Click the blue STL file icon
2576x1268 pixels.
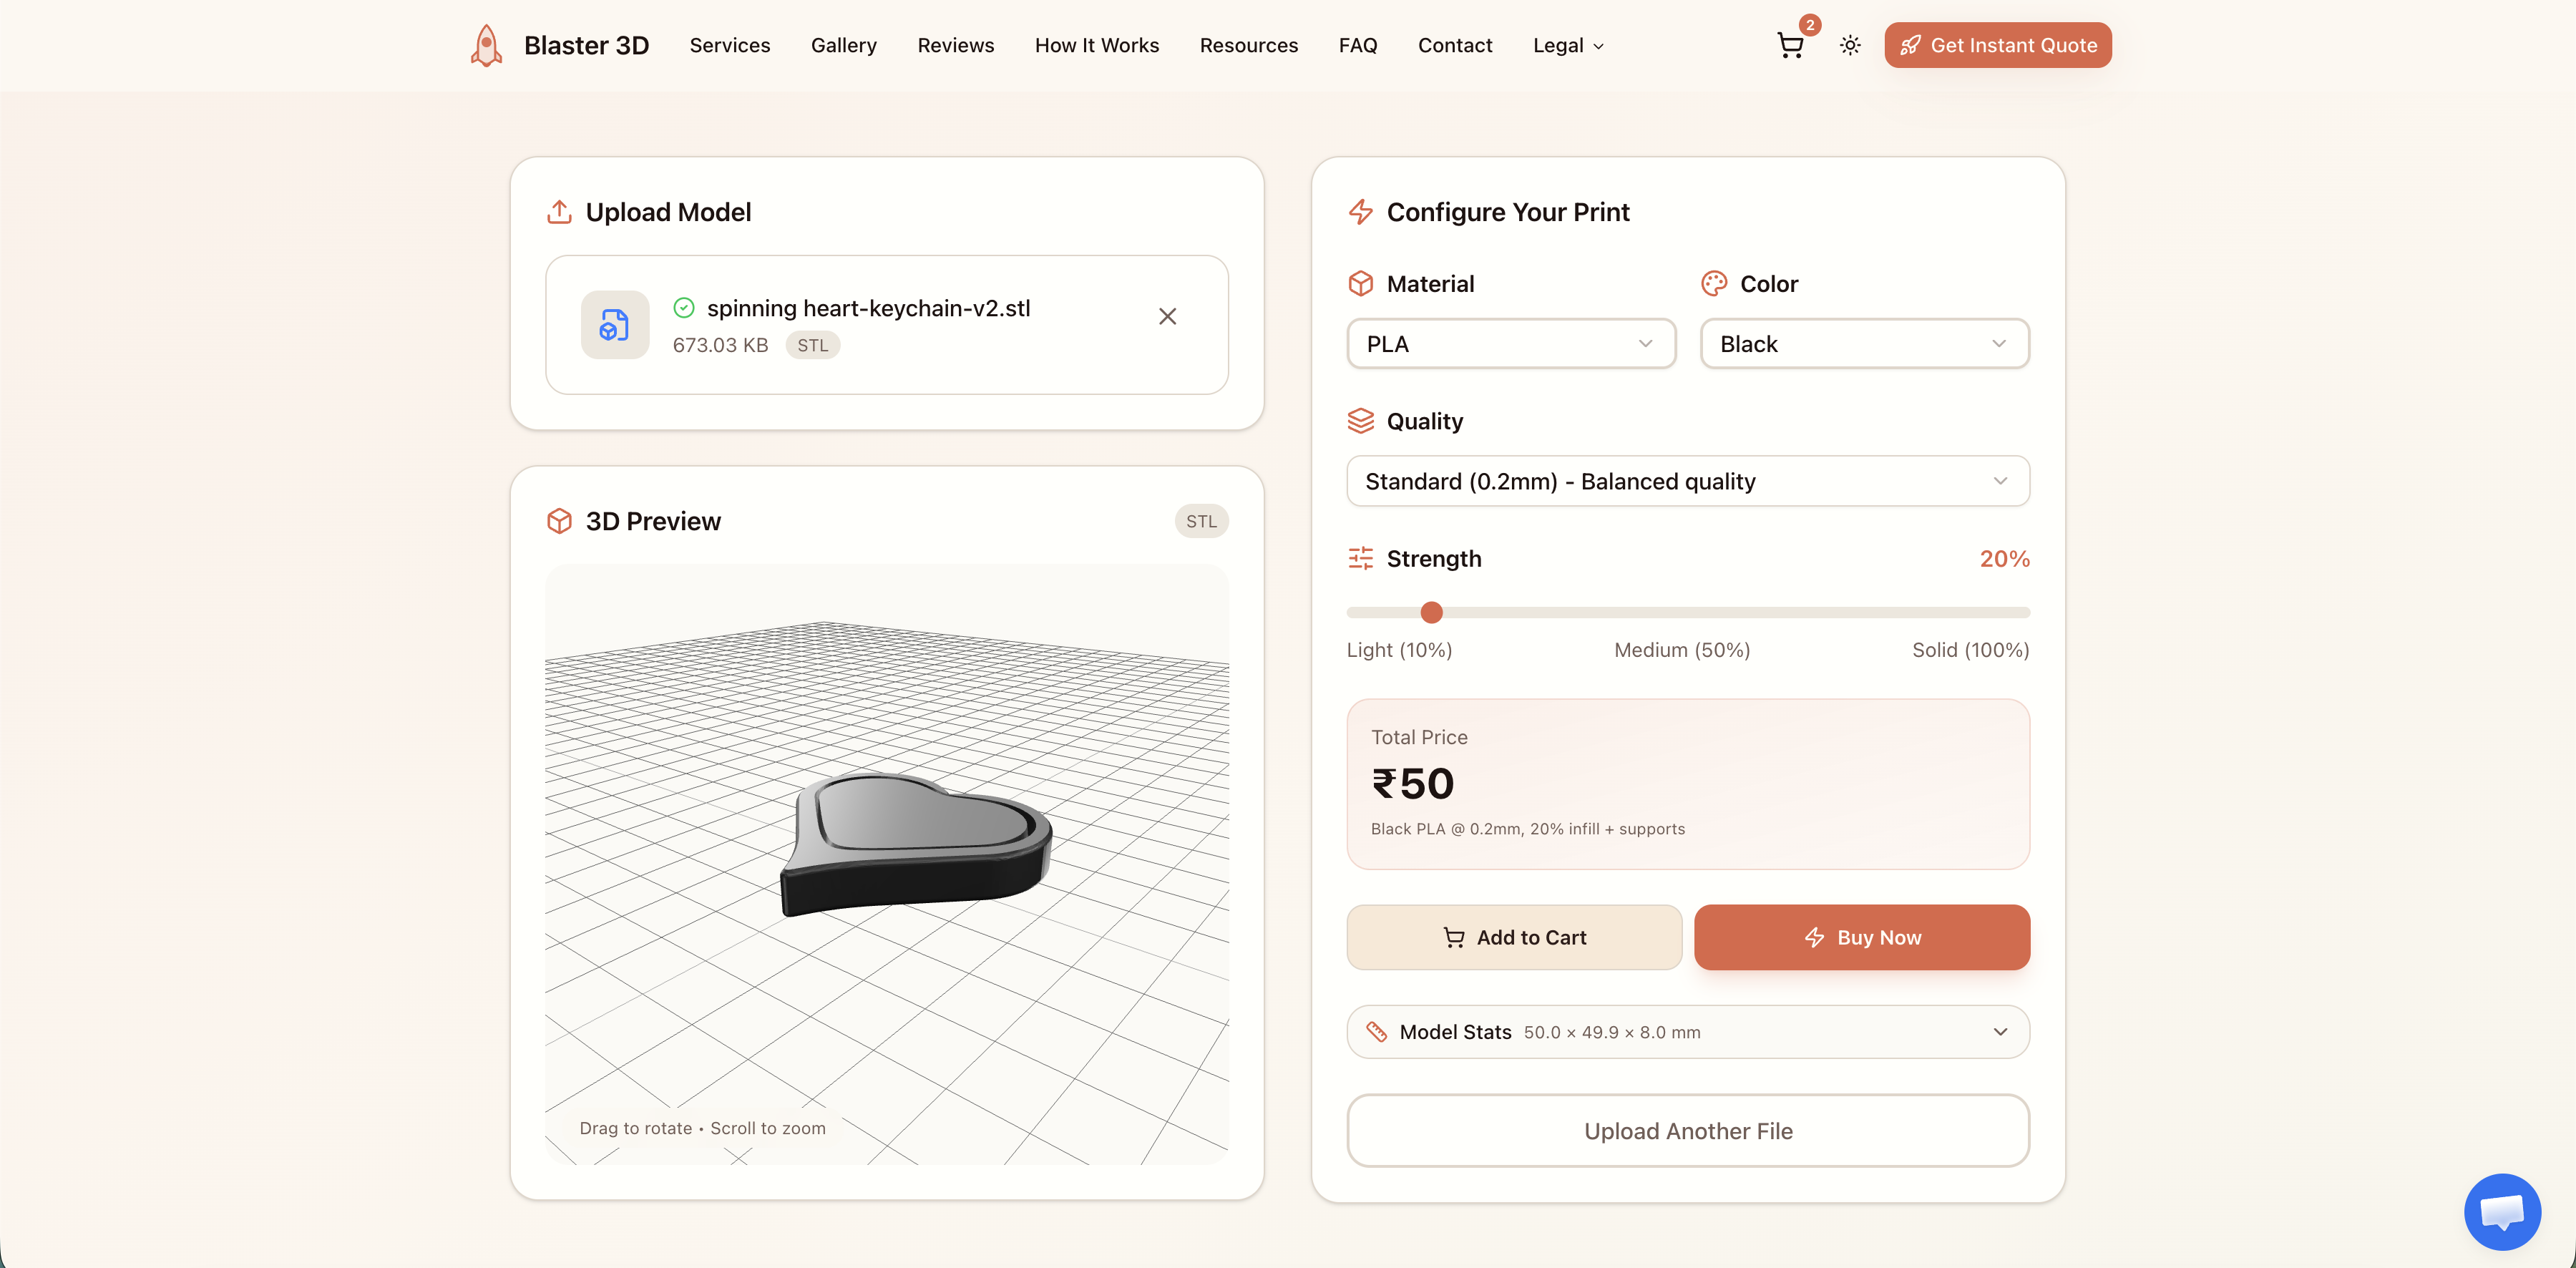click(x=614, y=325)
